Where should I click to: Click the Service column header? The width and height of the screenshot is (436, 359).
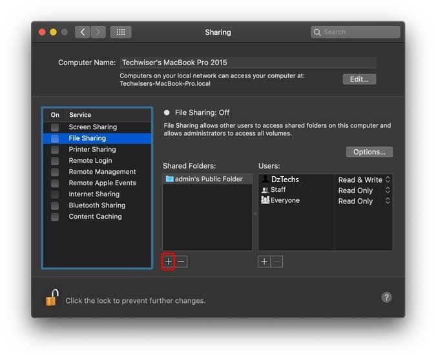pos(80,115)
